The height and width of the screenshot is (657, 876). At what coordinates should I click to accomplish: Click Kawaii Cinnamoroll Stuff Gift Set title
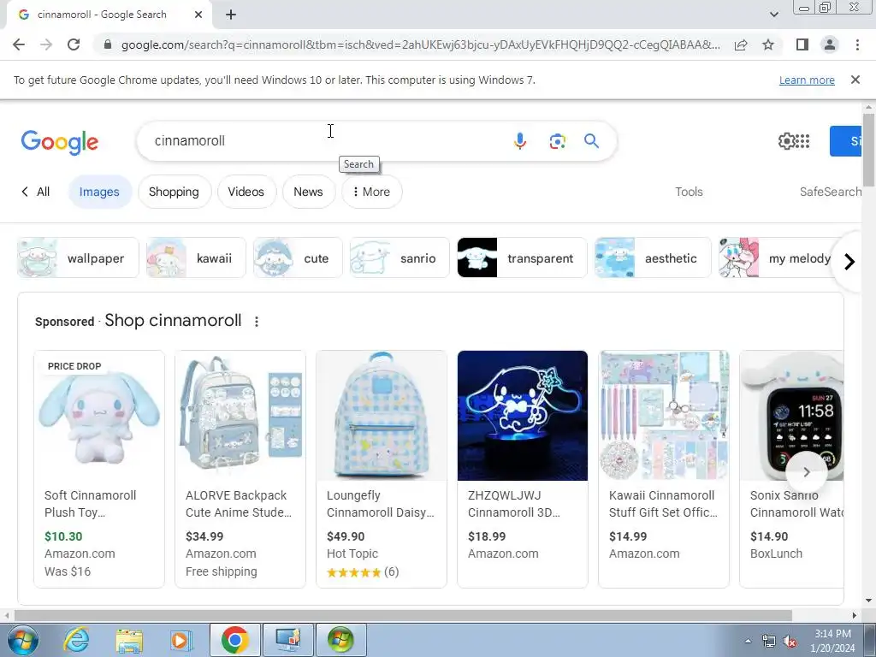point(663,504)
